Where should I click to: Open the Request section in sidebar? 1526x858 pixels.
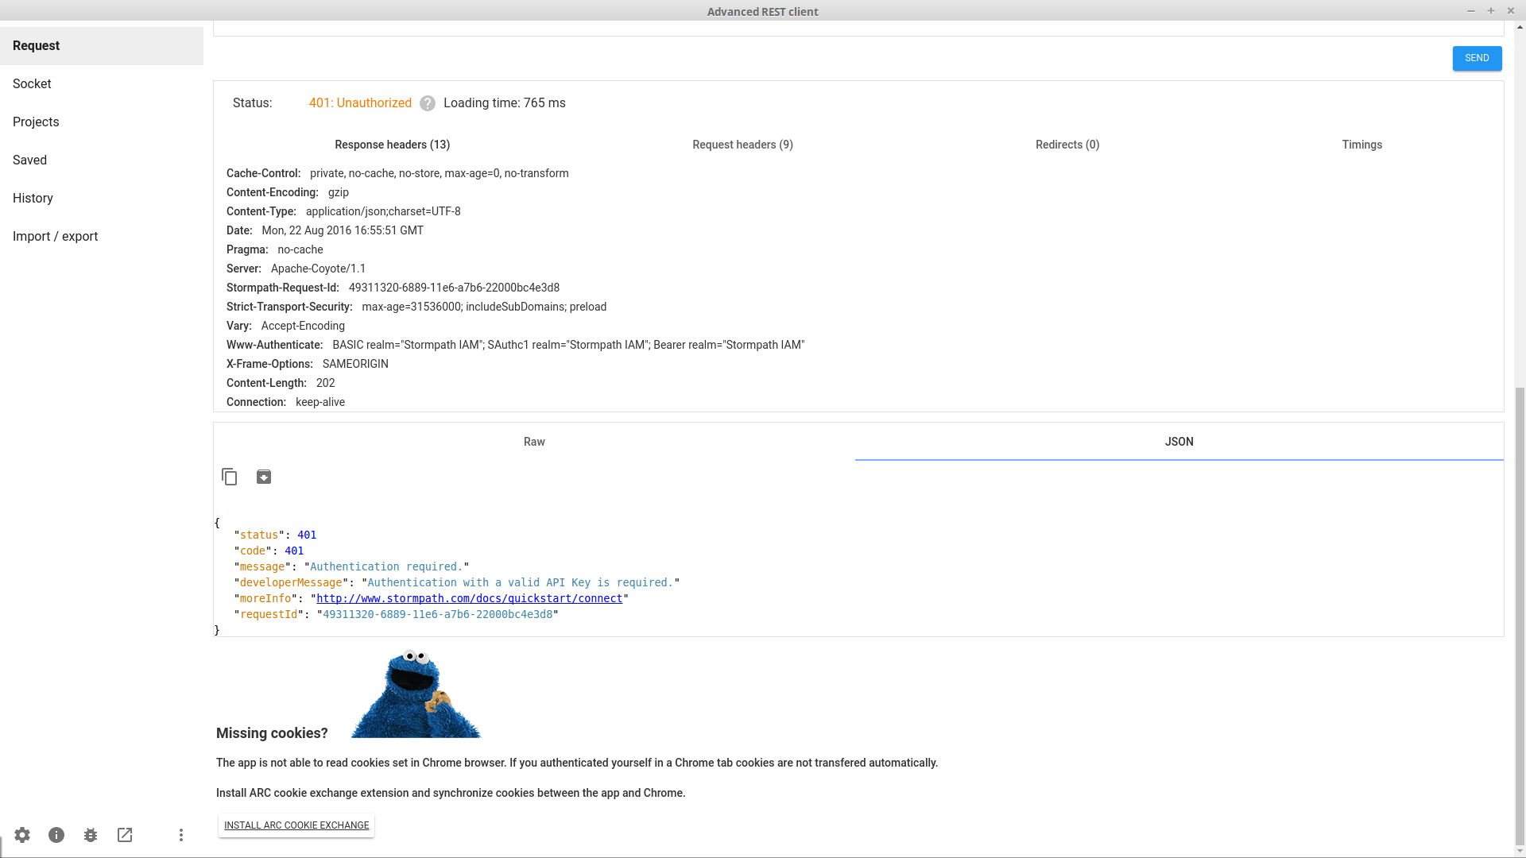[x=102, y=46]
